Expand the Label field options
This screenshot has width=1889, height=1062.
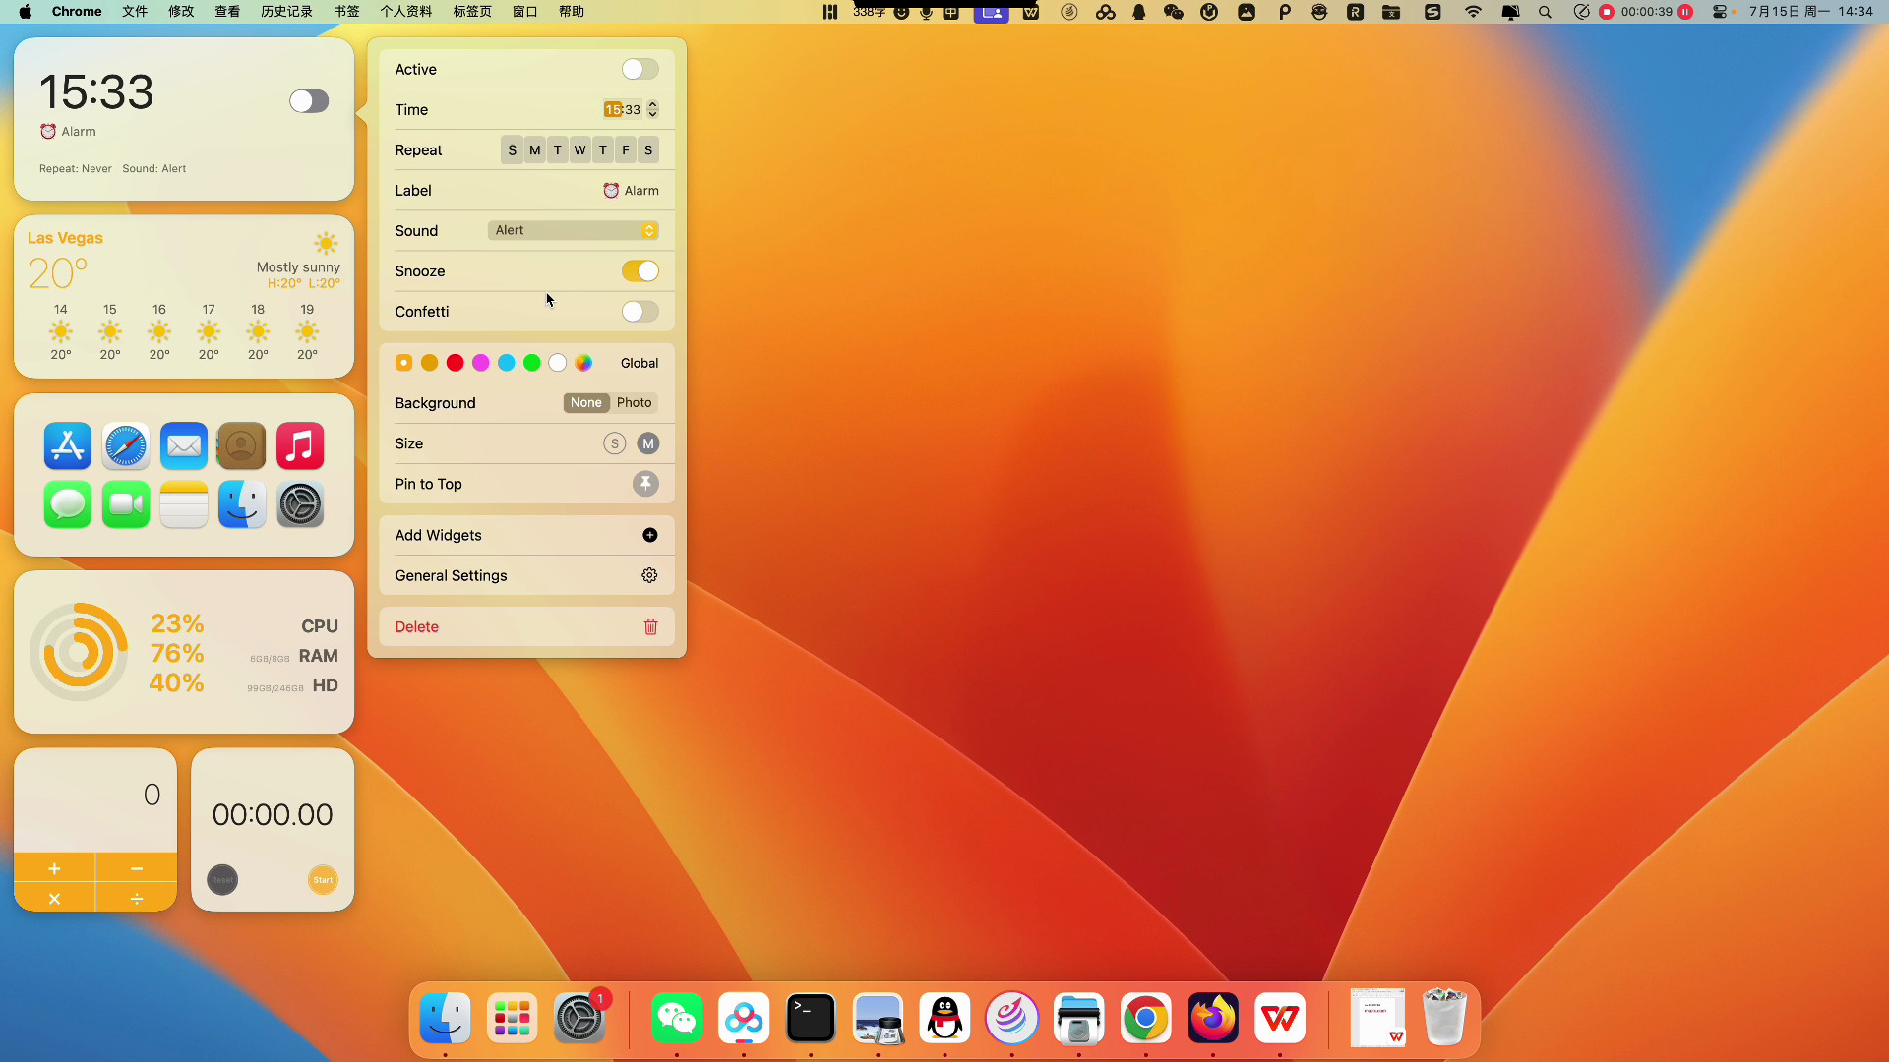point(632,190)
